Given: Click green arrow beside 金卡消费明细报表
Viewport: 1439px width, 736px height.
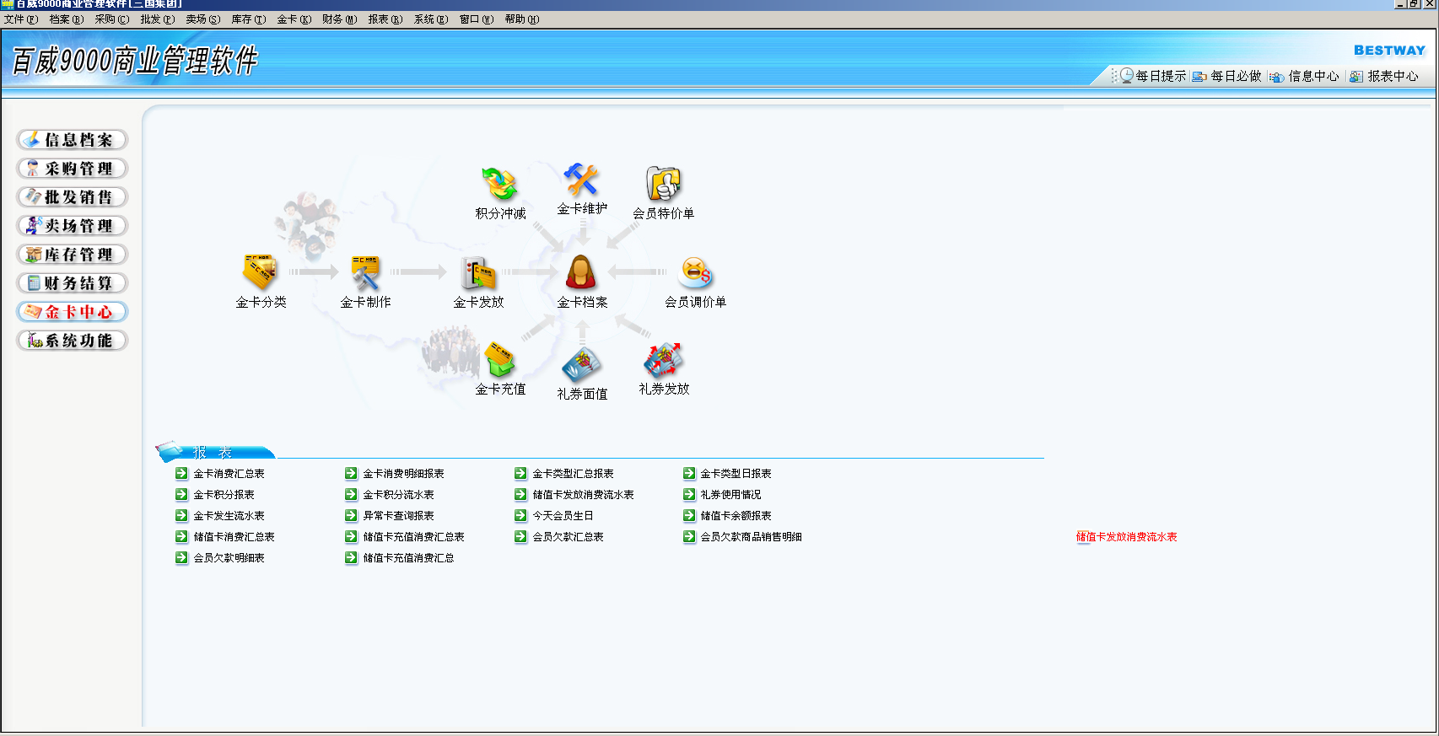Looking at the screenshot, I should pyautogui.click(x=351, y=473).
